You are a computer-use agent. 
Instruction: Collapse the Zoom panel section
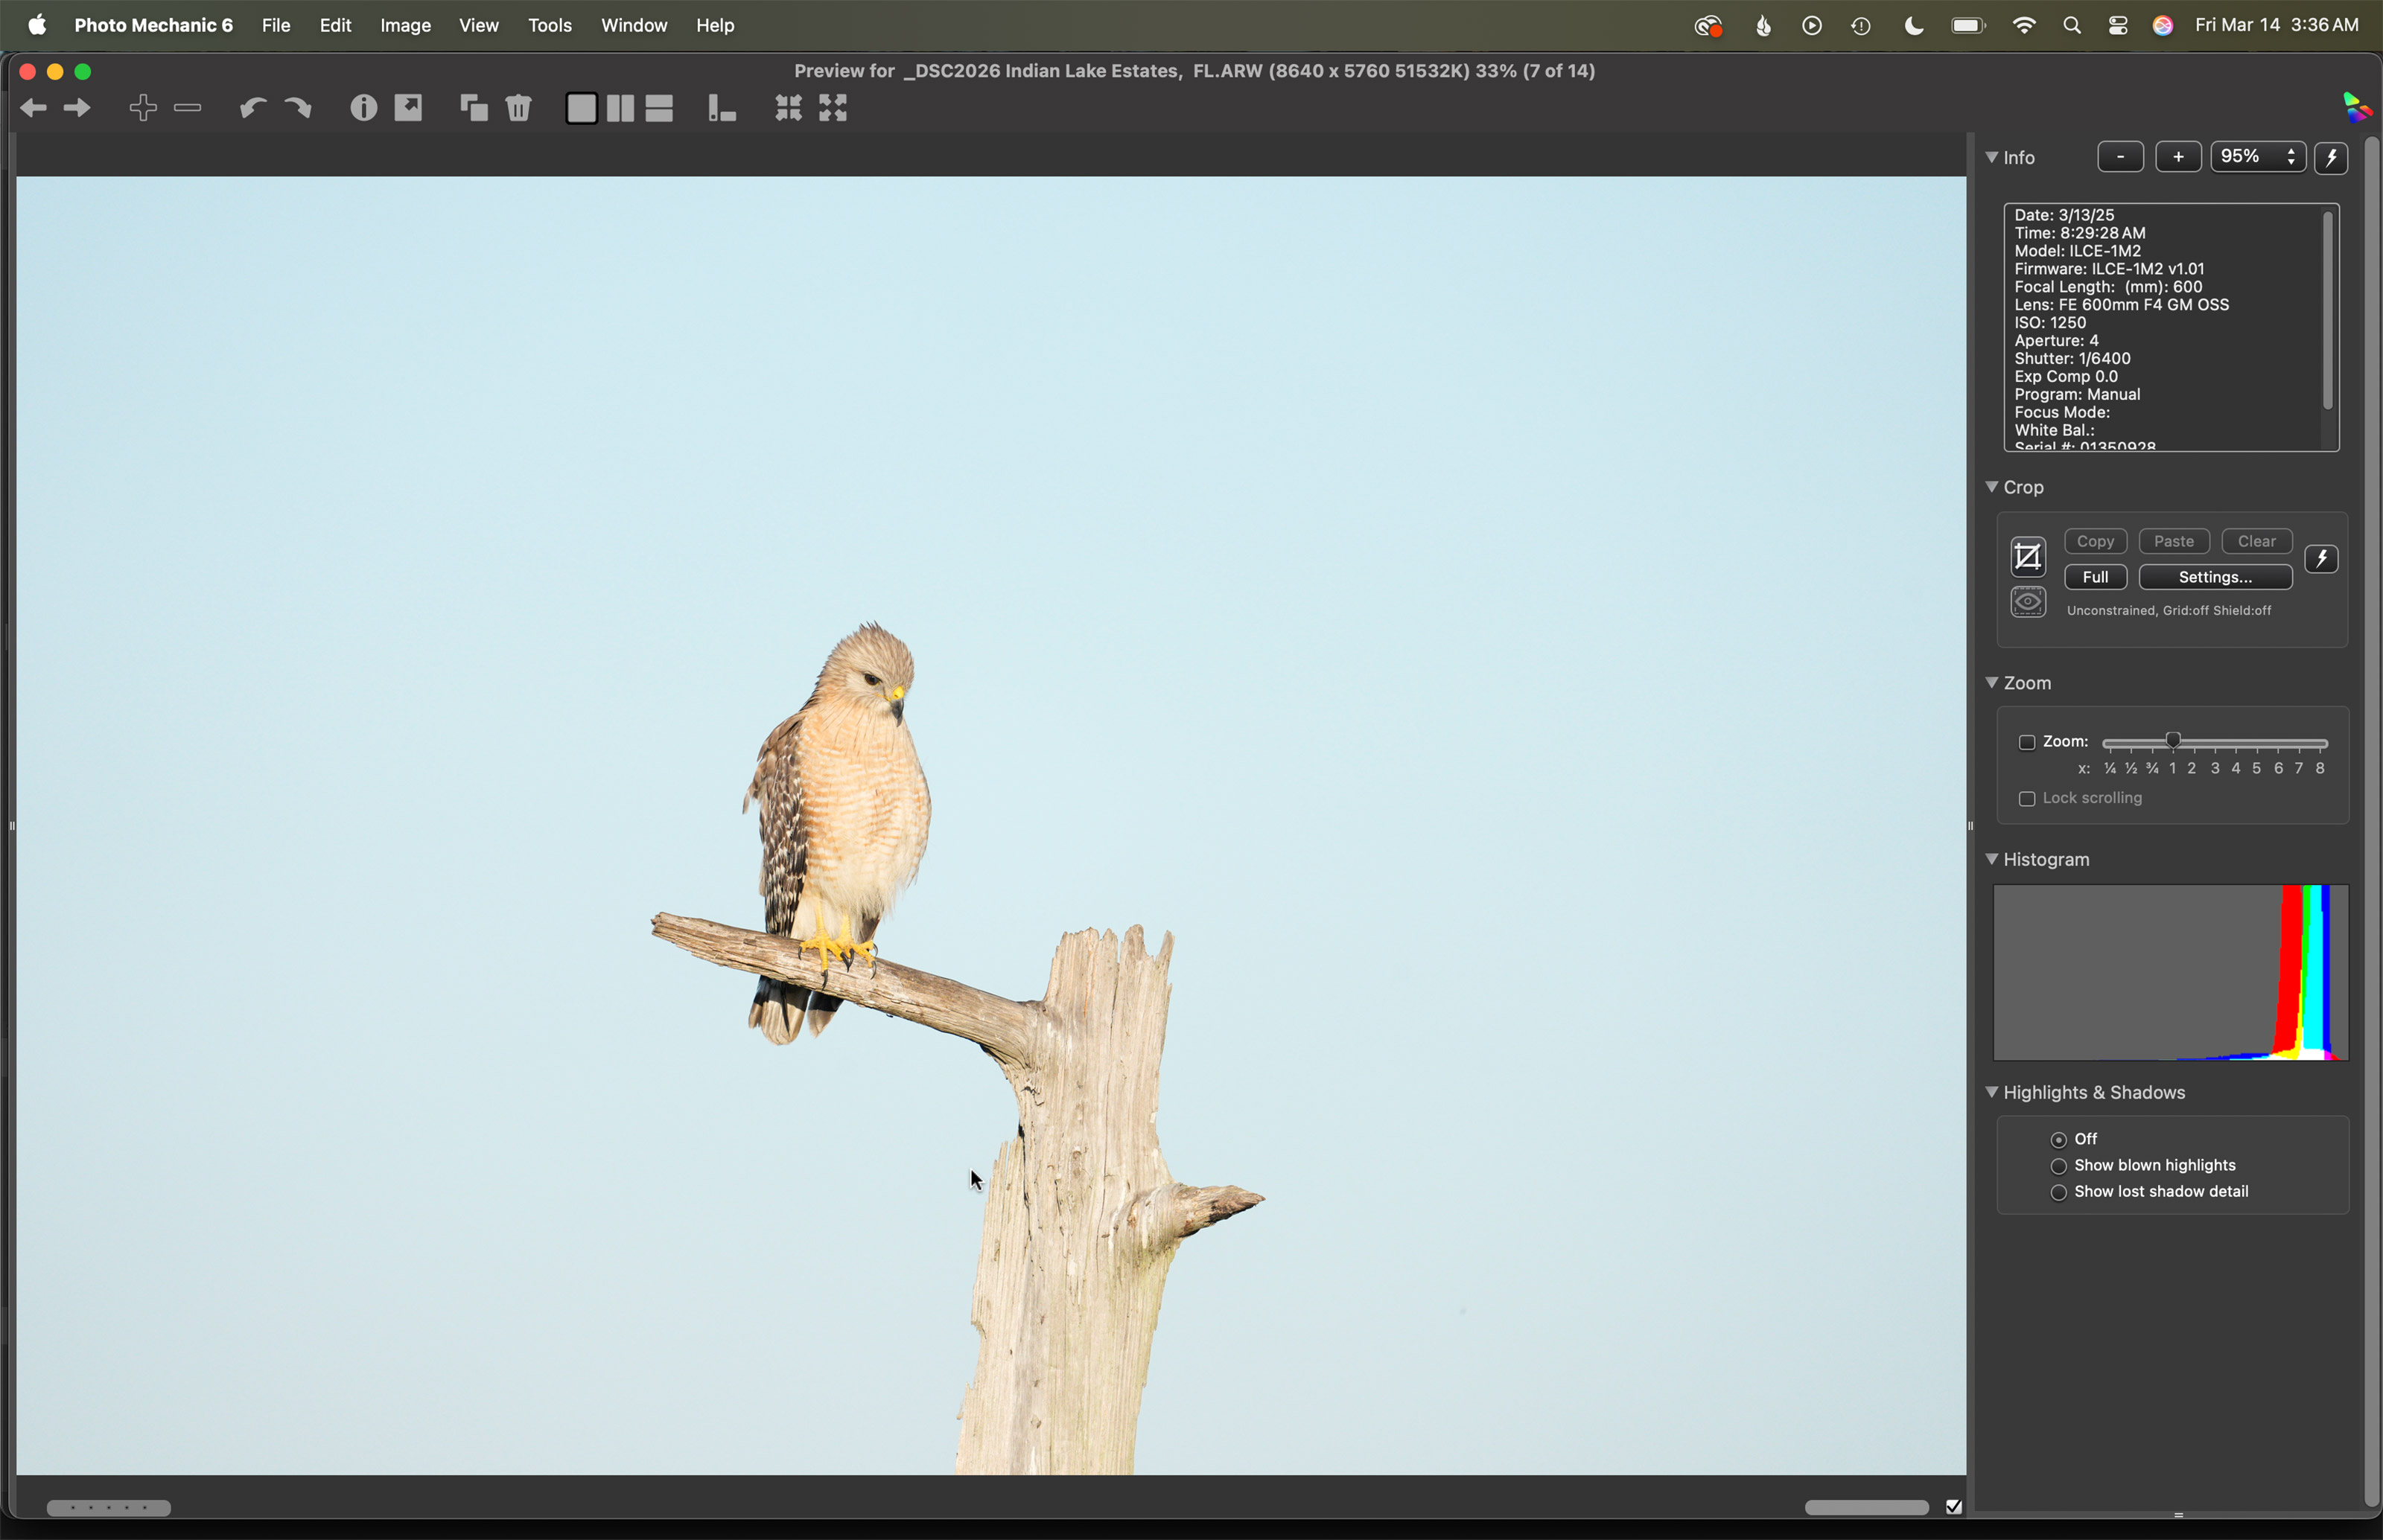[x=1992, y=683]
